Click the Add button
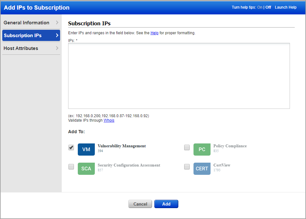The height and width of the screenshot is (219, 306). (166, 204)
